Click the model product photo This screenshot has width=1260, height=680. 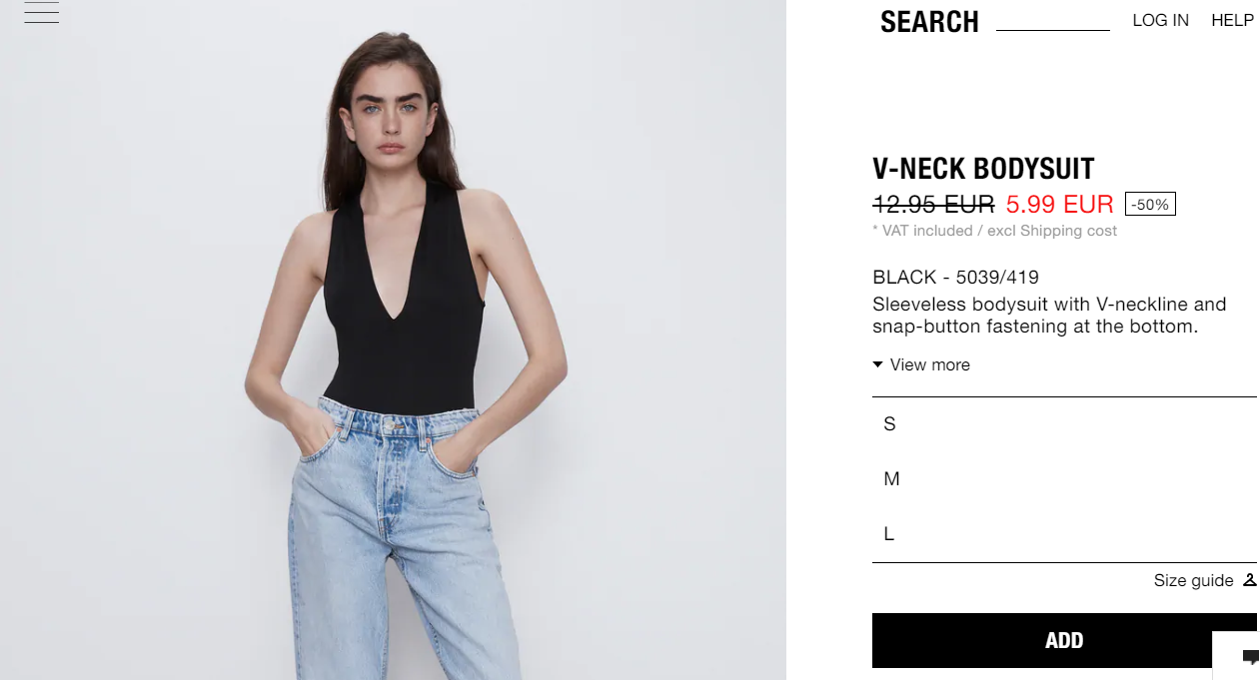point(393,340)
